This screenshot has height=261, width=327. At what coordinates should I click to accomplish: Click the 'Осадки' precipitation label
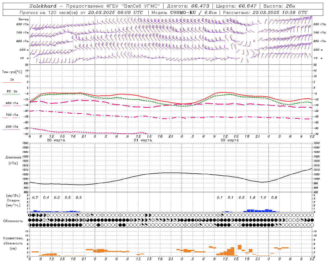click(13, 200)
